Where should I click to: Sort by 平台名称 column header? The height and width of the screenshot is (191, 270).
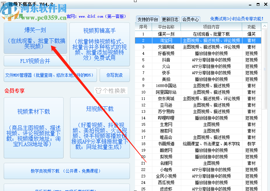tap(166, 27)
